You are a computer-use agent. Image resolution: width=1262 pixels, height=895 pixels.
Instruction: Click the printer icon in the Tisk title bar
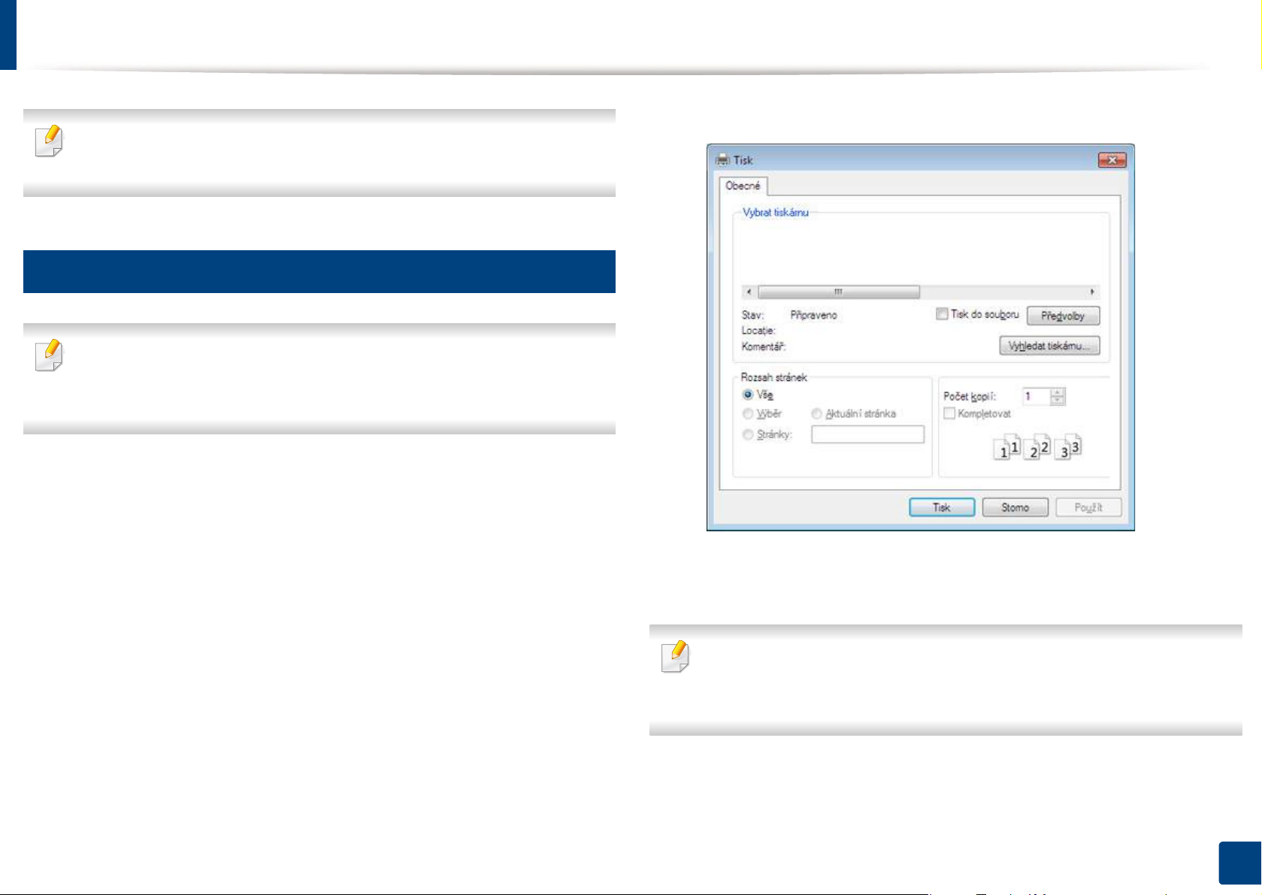click(x=722, y=160)
